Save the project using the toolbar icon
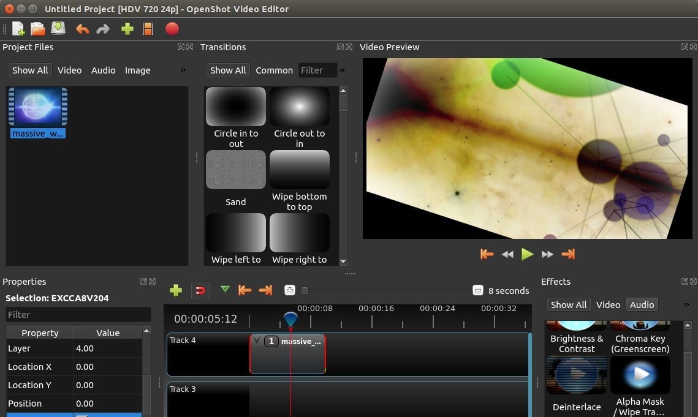The image size is (698, 417). 58,29
